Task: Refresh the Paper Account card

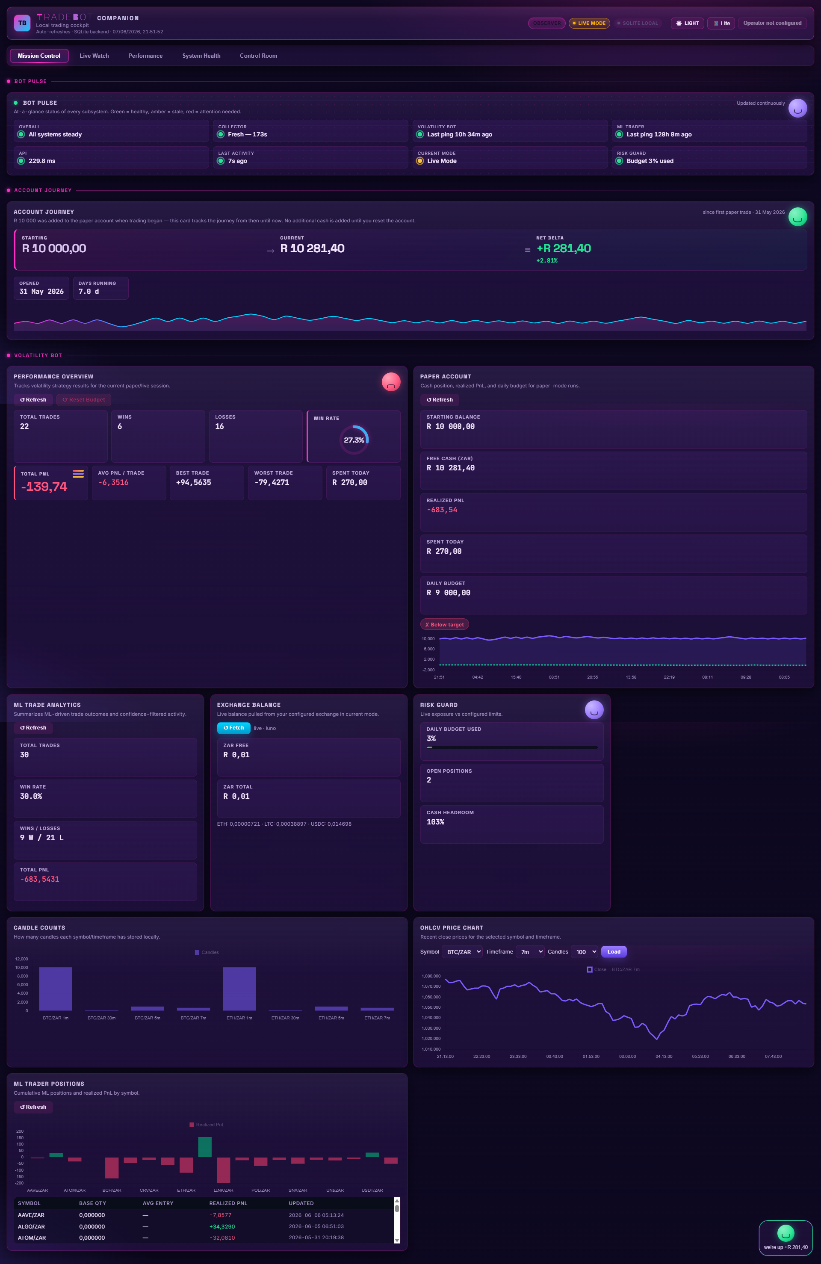Action: pyautogui.click(x=440, y=399)
